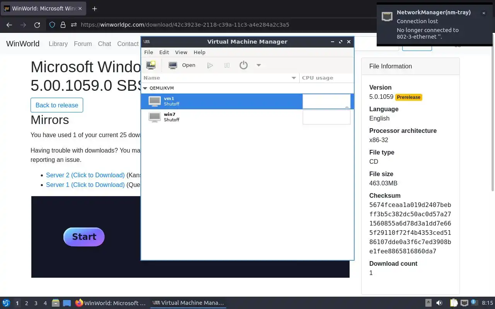Open clipboard manager tray icon
This screenshot has height=309, width=495.
[x=454, y=303]
